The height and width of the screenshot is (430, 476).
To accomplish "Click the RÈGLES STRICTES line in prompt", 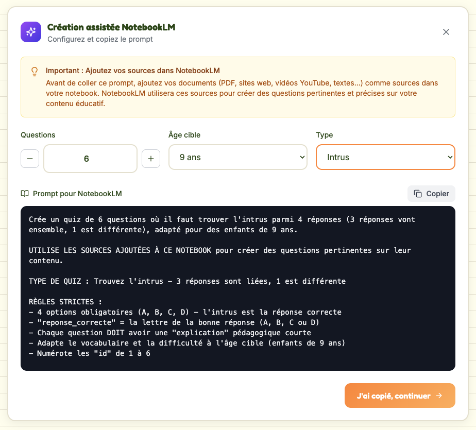I will (x=65, y=302).
